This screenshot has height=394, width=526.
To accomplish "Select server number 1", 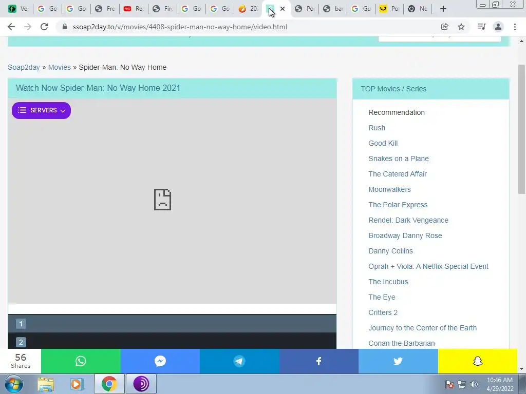I will pos(21,324).
